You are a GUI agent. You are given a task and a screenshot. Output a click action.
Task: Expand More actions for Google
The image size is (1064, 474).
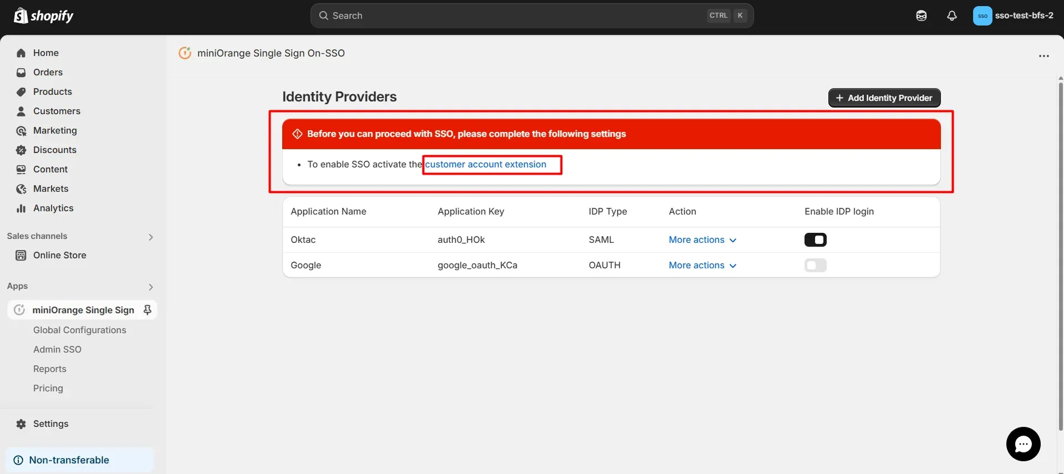702,266
